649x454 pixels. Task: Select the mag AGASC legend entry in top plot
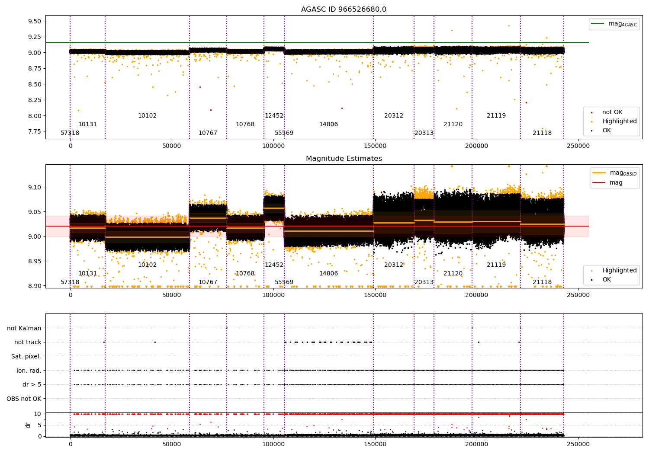click(x=614, y=24)
